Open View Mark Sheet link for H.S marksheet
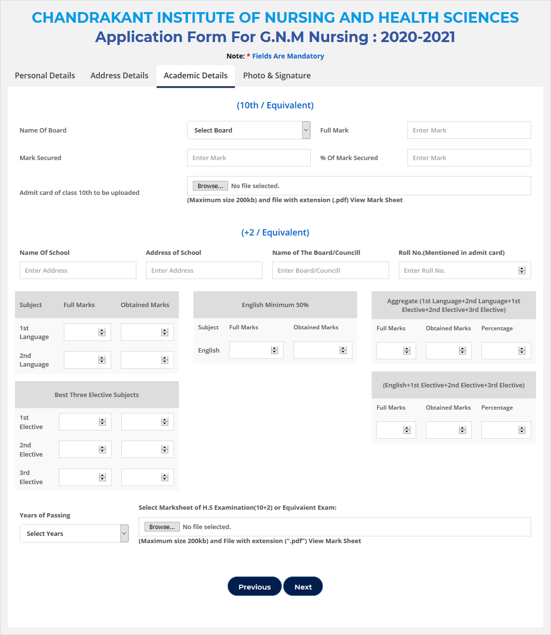Viewport: 551px width, 635px height. [335, 541]
